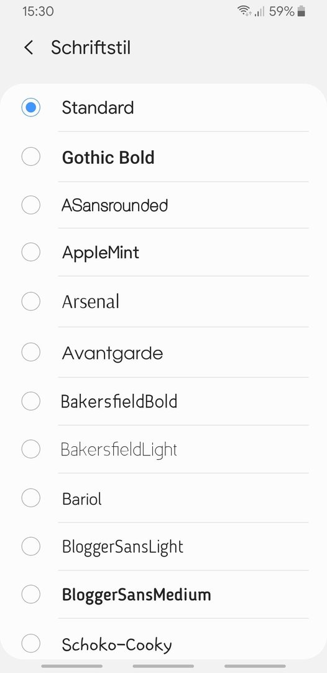327x673 pixels.
Task: Tap the left recents navigation bar
Action: [x=72, y=666]
